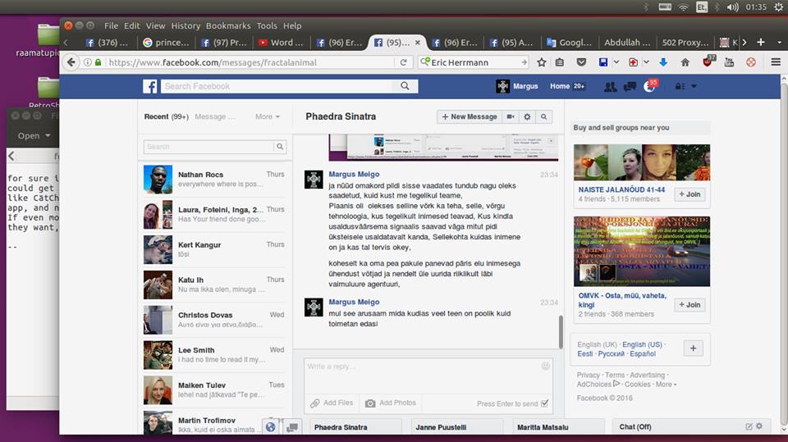Screen dimensions: 788x442
Task: Go to Home in the Facebook header
Action: [x=560, y=86]
